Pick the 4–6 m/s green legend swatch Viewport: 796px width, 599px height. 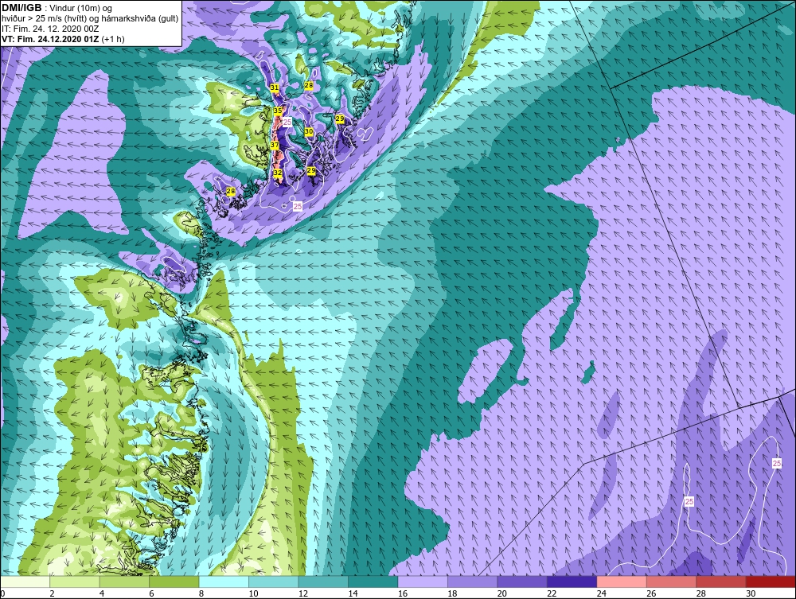[x=124, y=581]
